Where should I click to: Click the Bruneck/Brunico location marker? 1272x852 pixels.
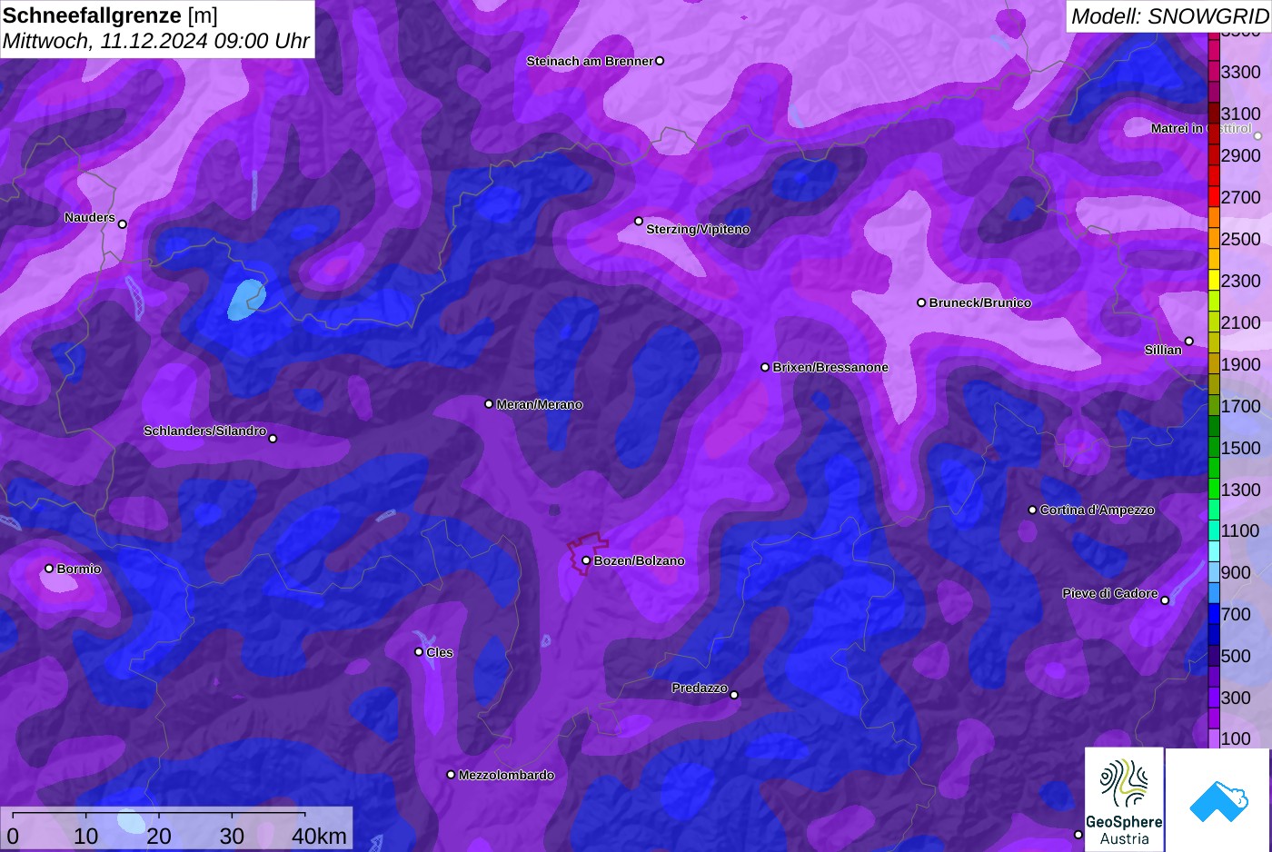[921, 302]
